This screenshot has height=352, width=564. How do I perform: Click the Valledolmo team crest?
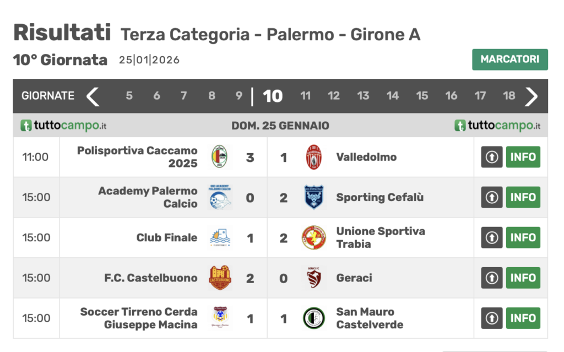pos(314,157)
